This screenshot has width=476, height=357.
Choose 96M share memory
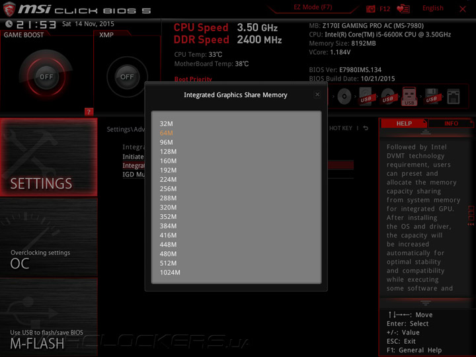pyautogui.click(x=166, y=142)
